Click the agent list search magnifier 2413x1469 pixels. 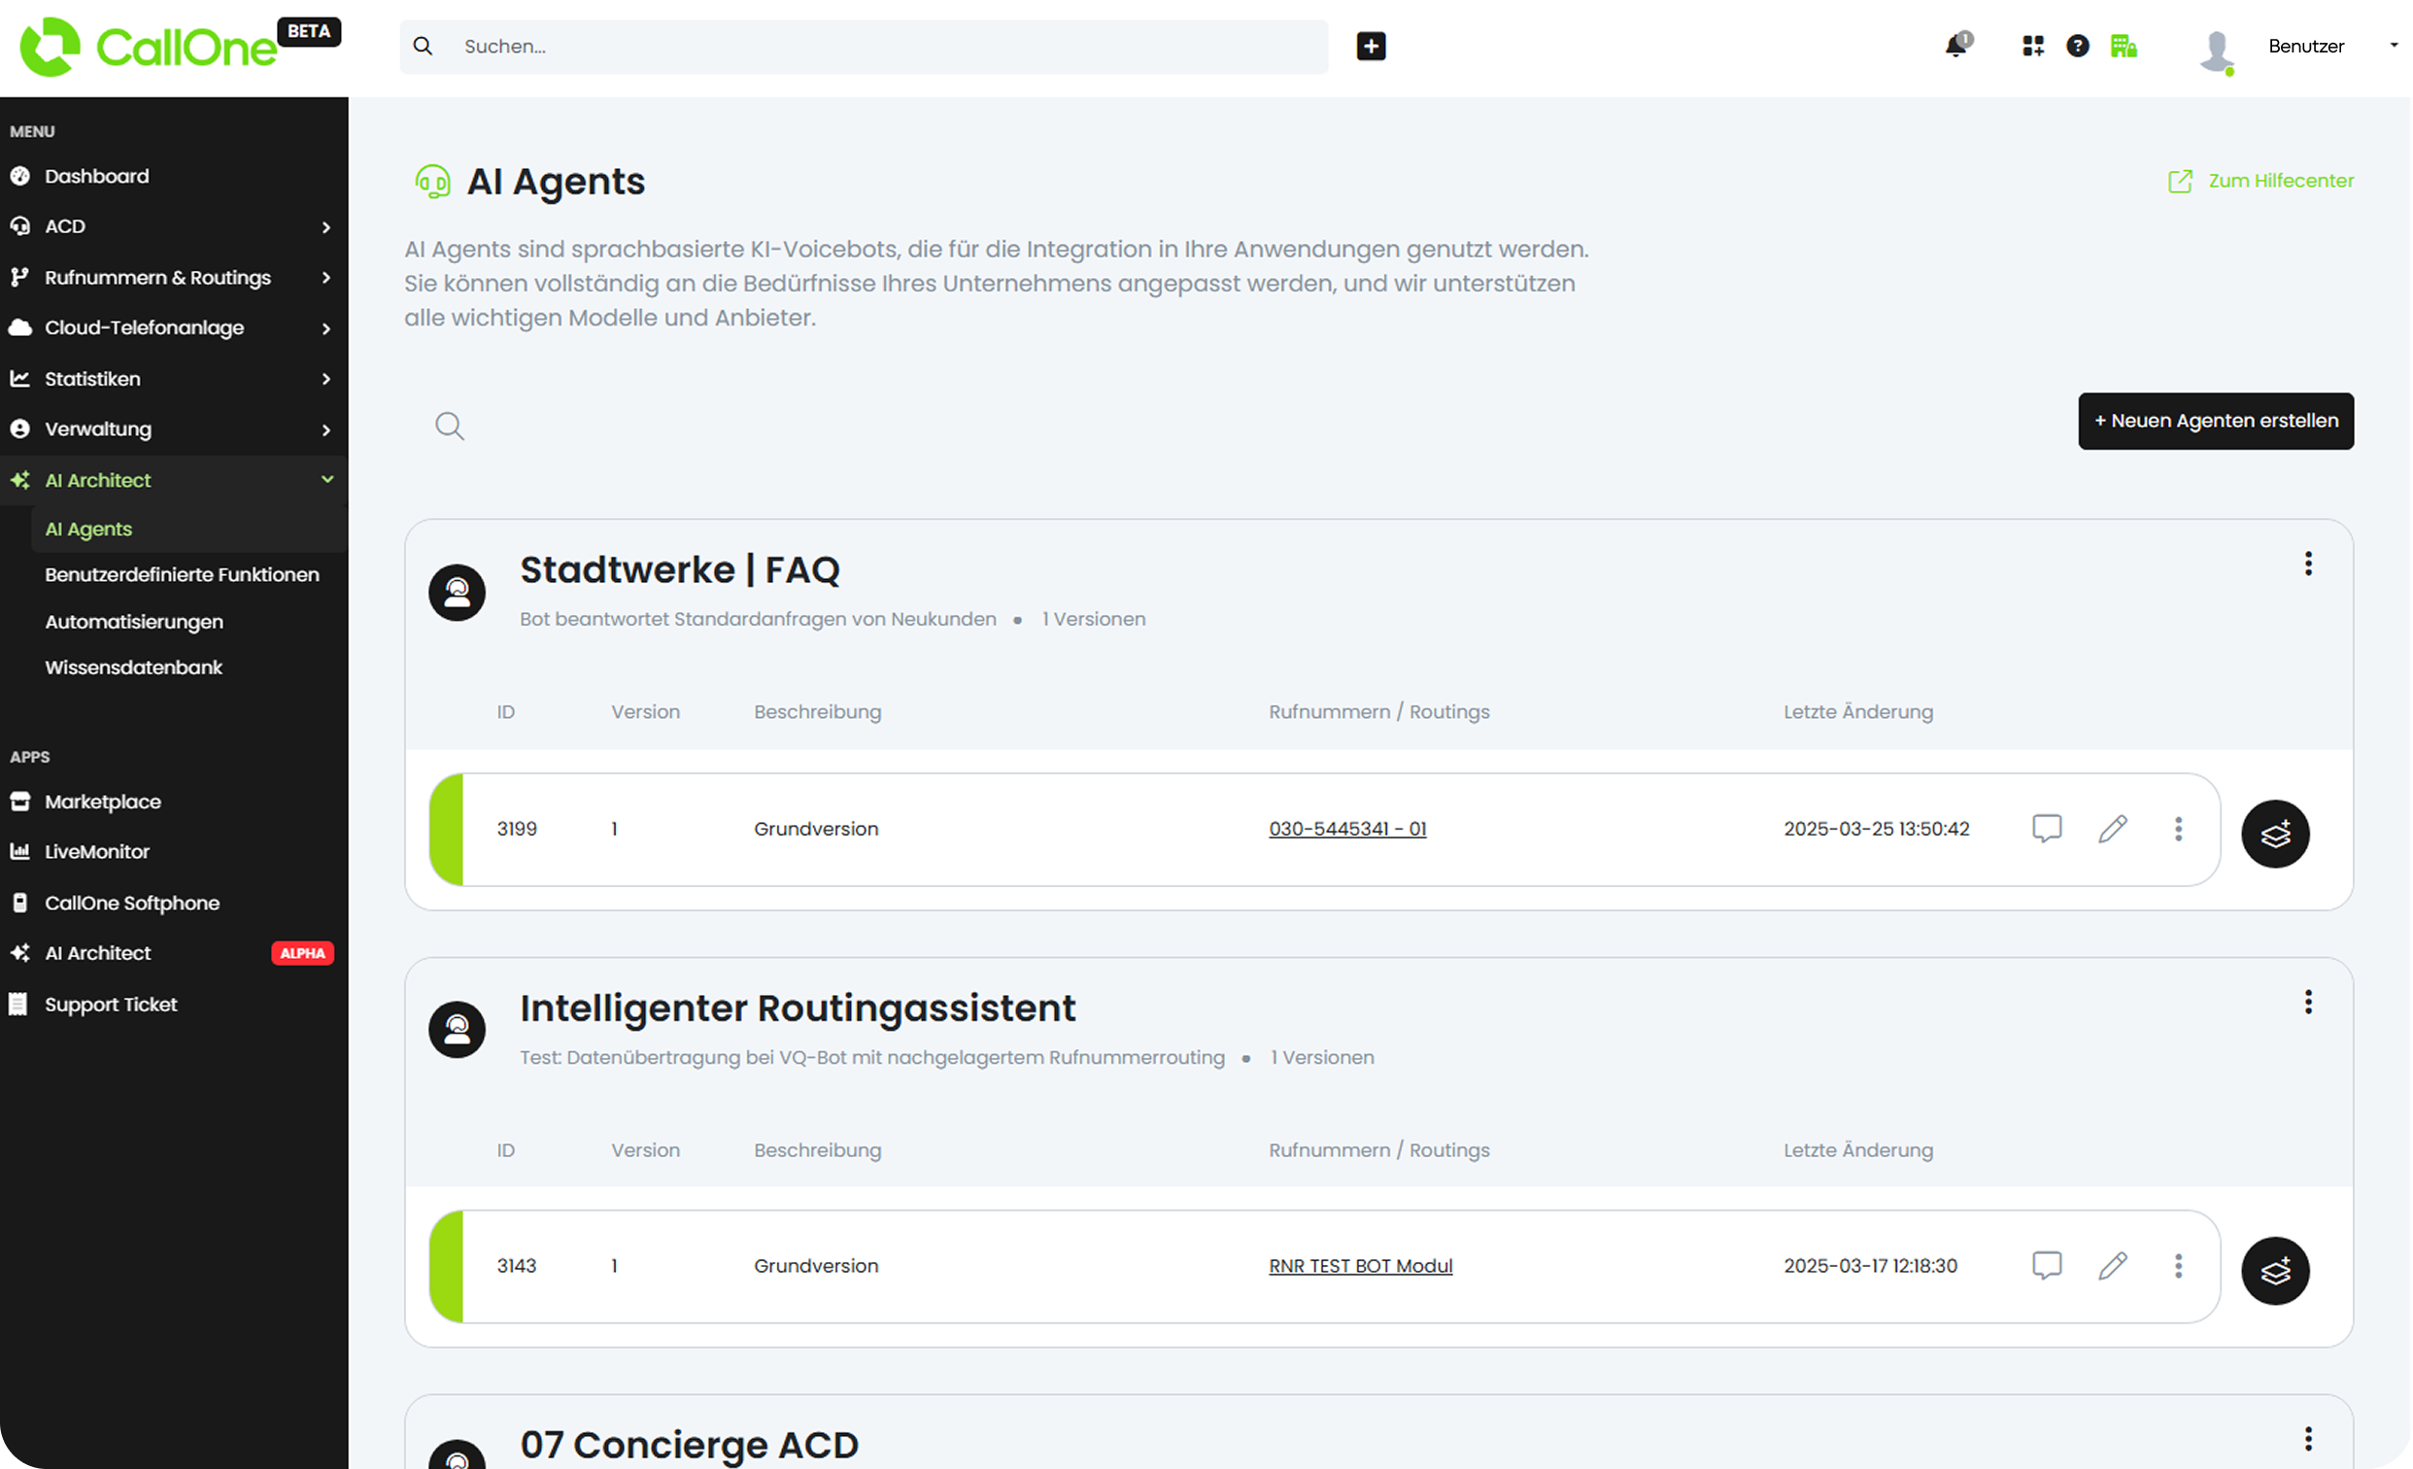[x=450, y=426]
